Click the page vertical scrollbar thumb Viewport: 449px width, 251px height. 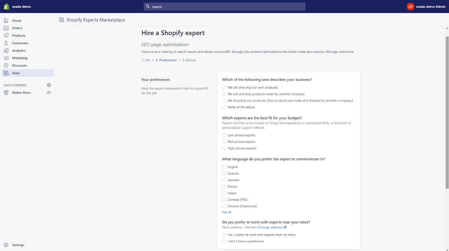447,112
